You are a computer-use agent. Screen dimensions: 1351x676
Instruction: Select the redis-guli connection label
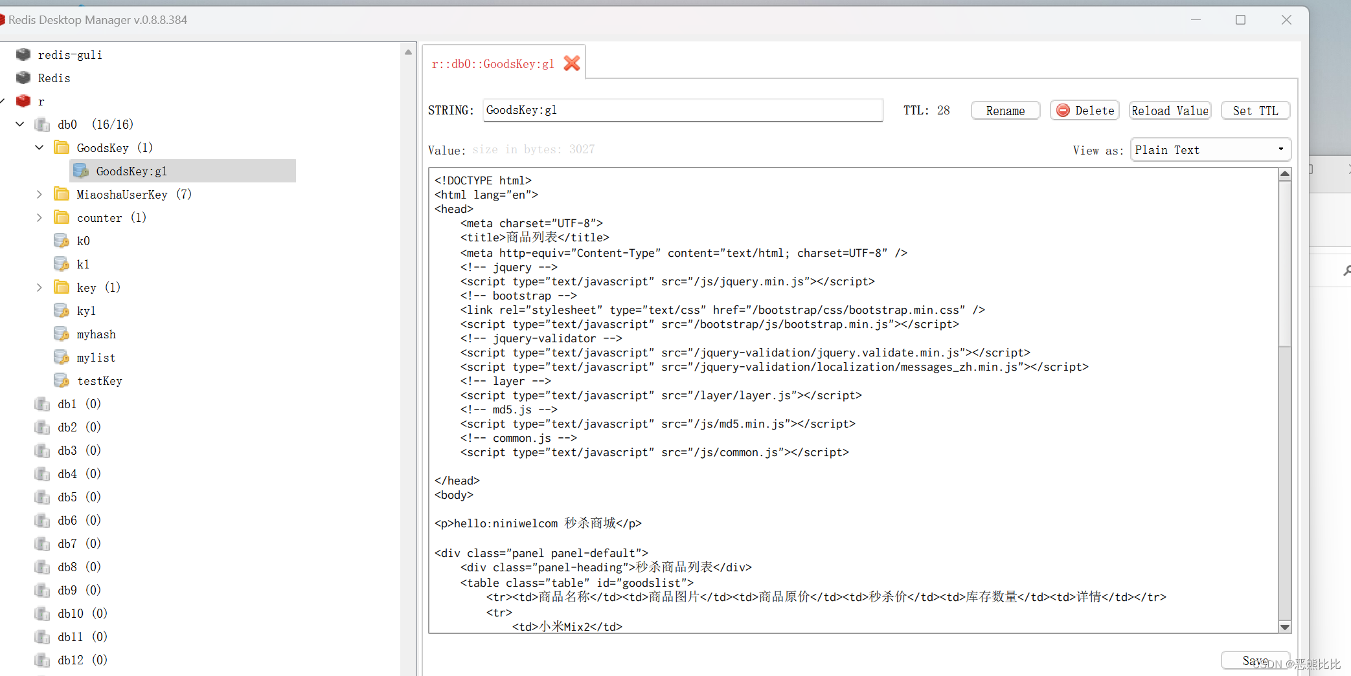(x=70, y=55)
